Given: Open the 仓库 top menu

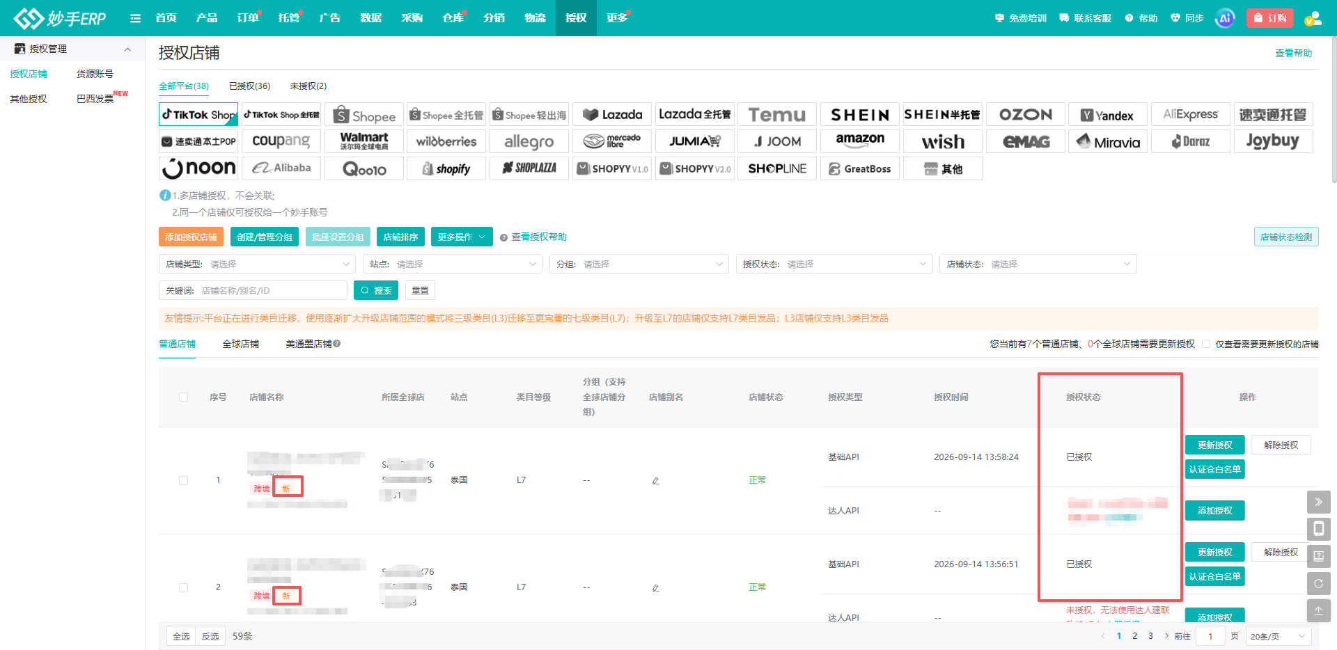Looking at the screenshot, I should coord(453,18).
